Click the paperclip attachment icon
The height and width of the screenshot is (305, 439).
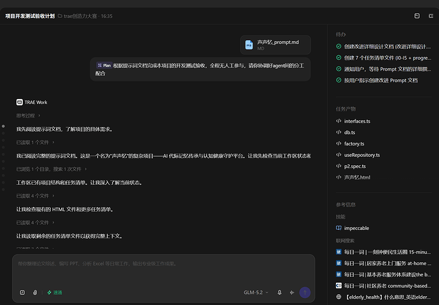tap(35, 292)
